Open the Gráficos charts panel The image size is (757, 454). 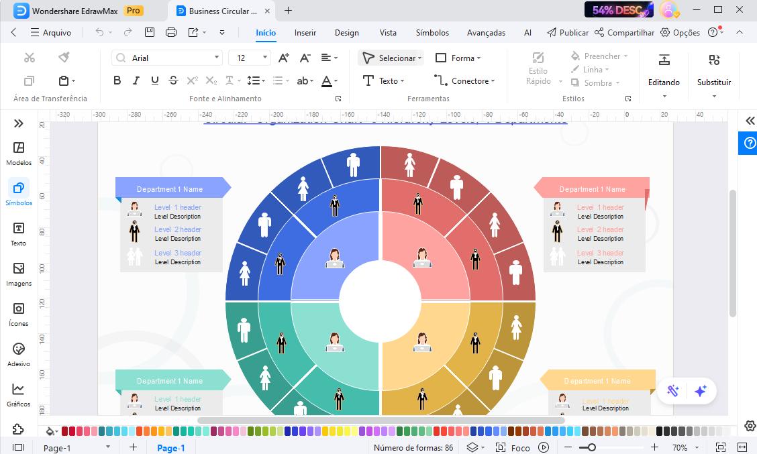pyautogui.click(x=19, y=394)
